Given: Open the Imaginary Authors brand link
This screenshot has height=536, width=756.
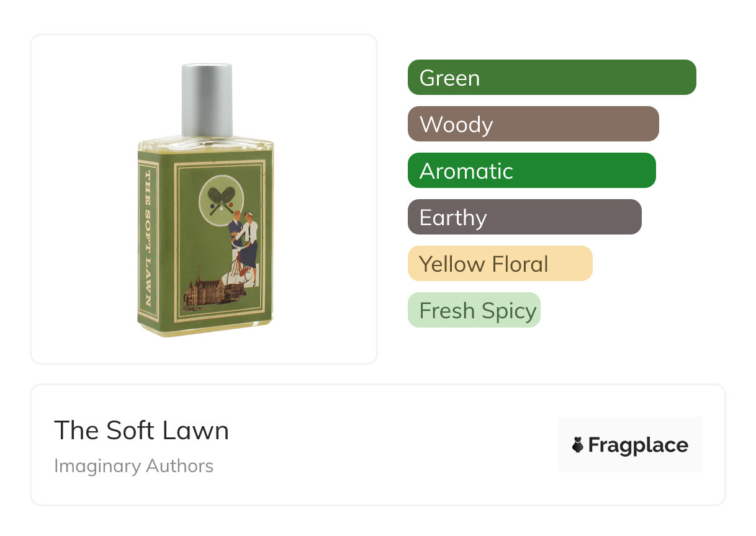Looking at the screenshot, I should click(x=133, y=466).
